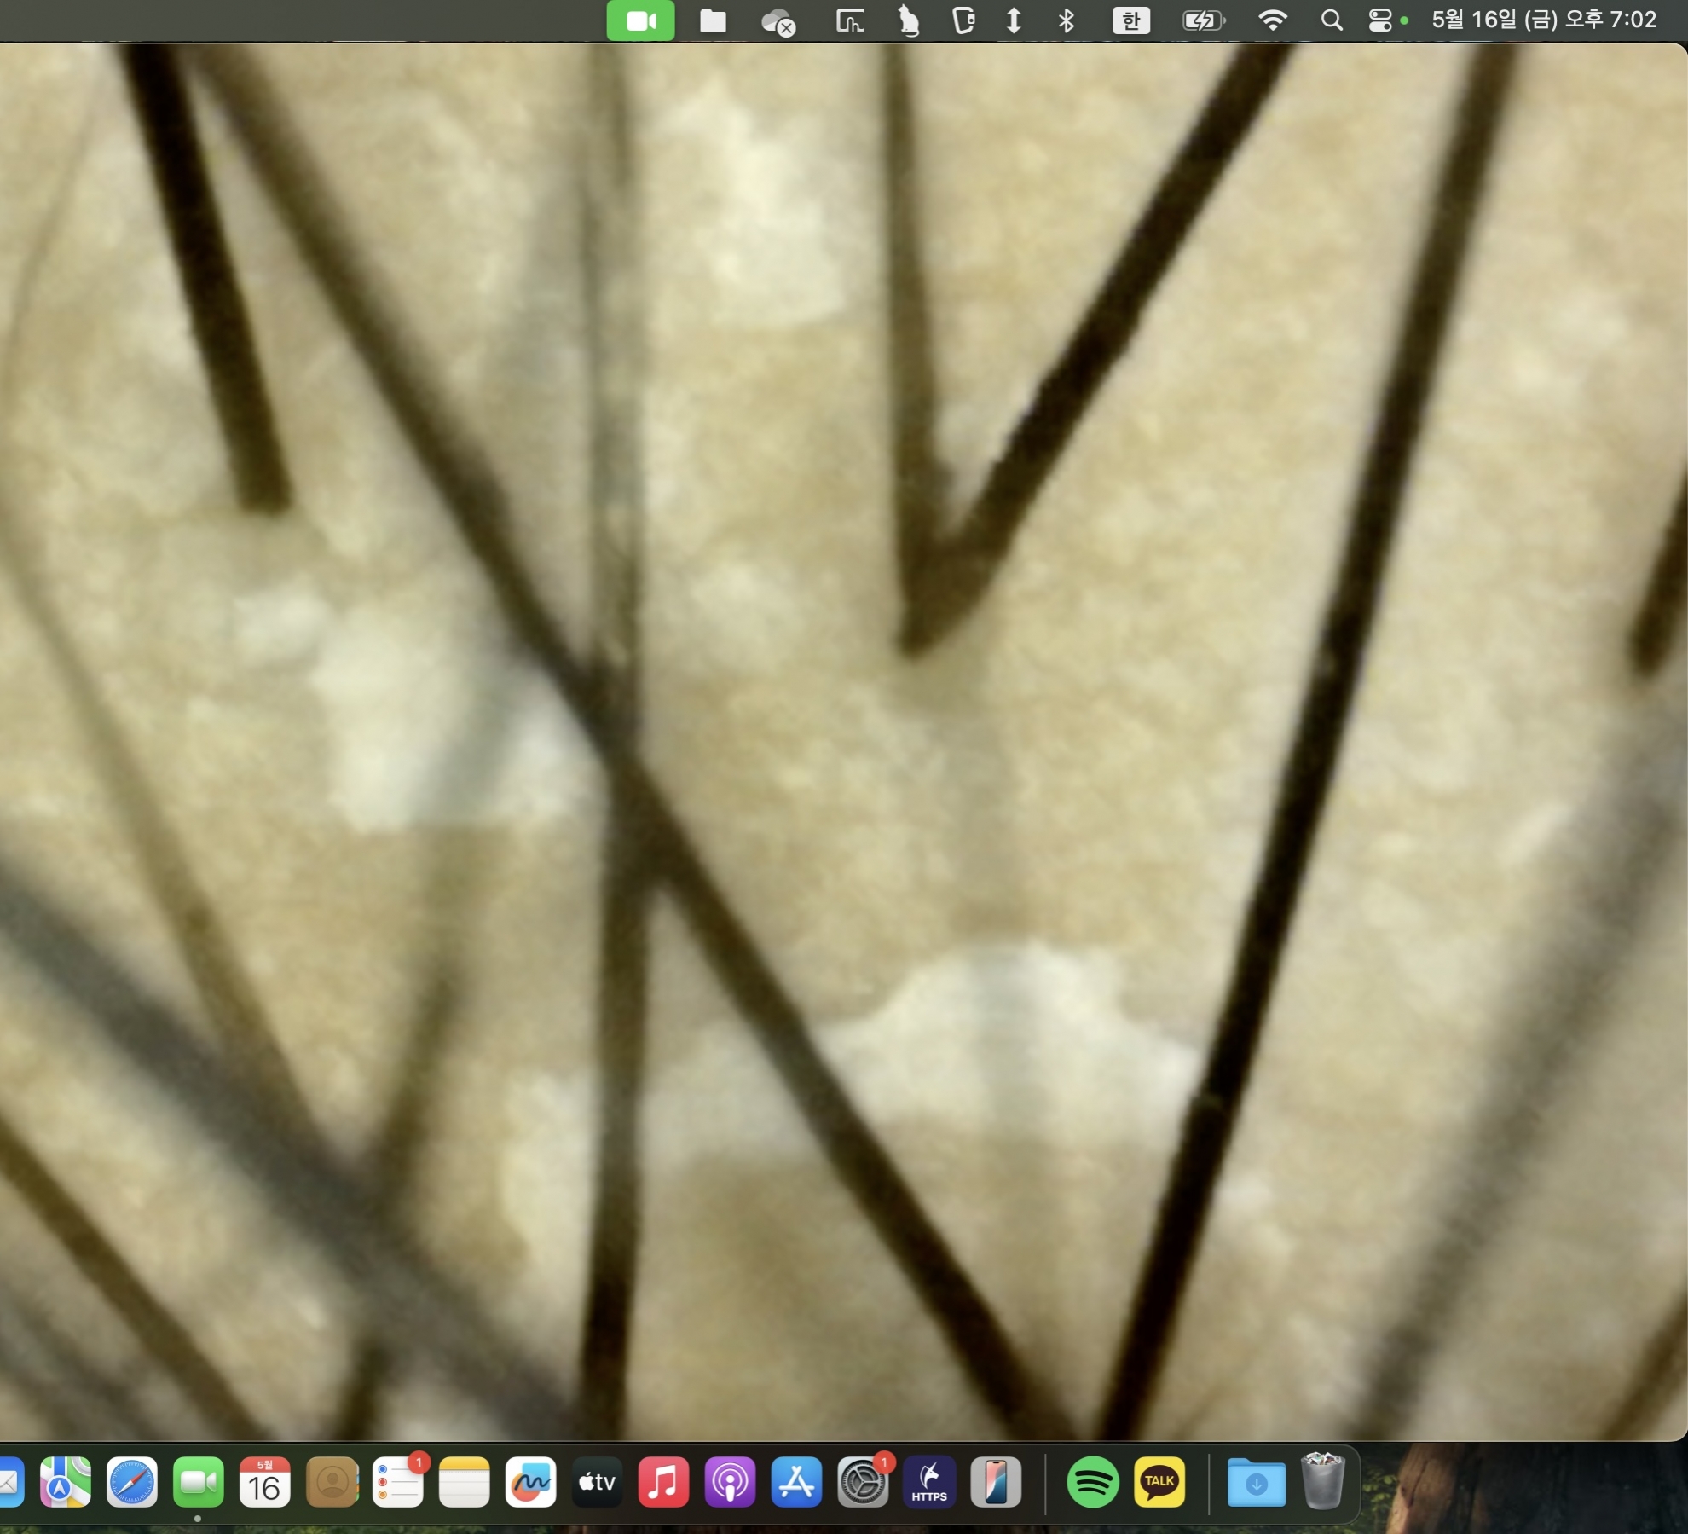Click the cat icon in the menu bar
The height and width of the screenshot is (1534, 1688).
[909, 20]
